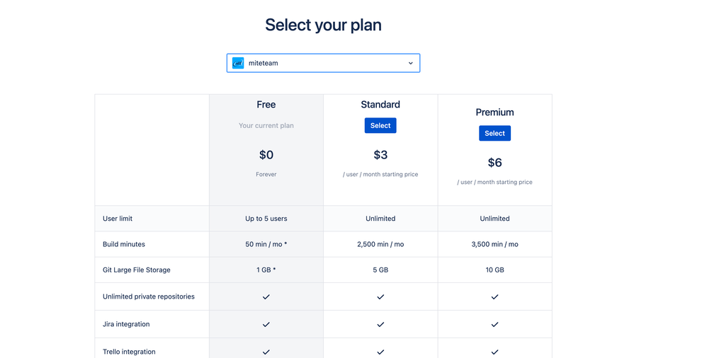
Task: Expand the workspace dropdown chevron
Action: click(x=410, y=63)
